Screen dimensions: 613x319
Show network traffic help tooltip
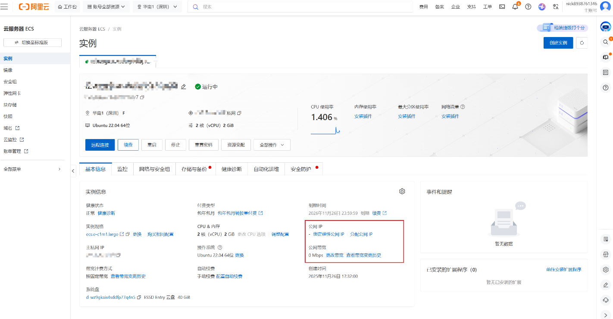point(463,107)
